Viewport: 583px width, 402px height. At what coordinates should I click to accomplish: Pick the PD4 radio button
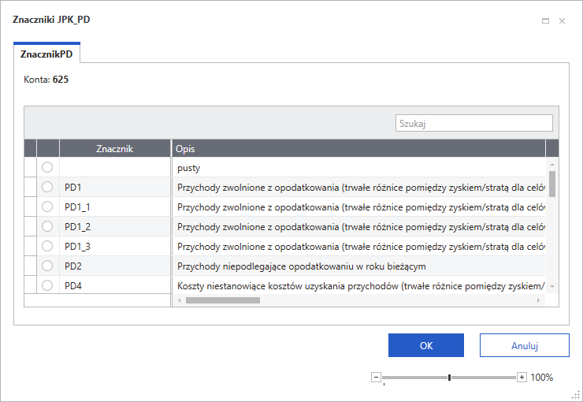(x=47, y=285)
